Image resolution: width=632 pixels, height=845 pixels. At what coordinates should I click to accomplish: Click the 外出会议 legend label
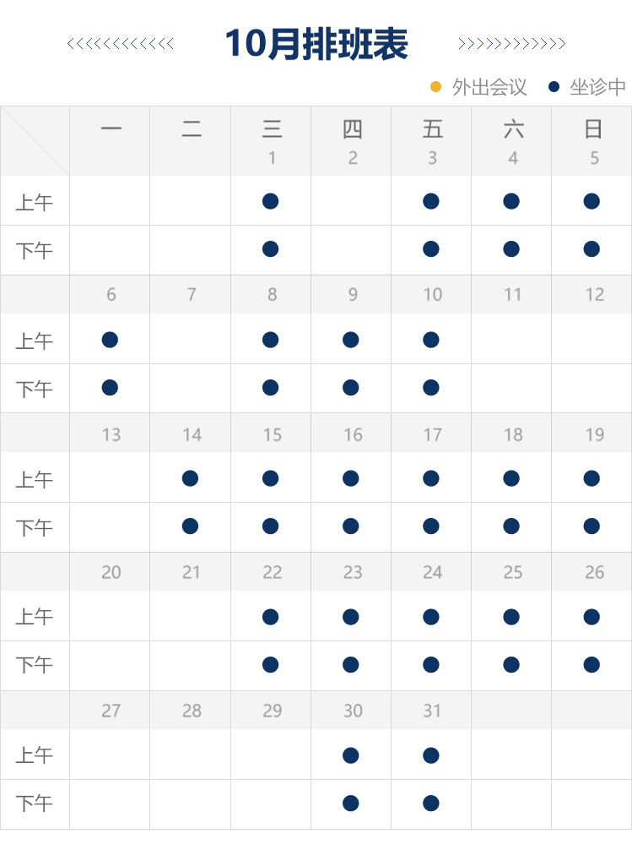[x=489, y=87]
